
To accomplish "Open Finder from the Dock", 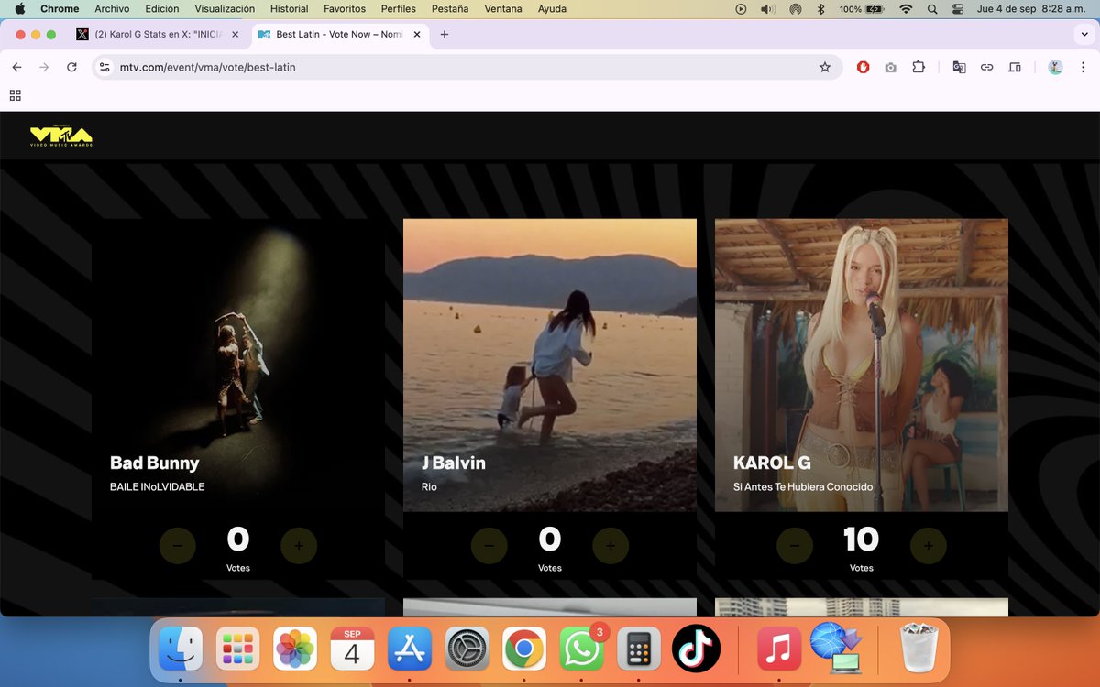I will [181, 649].
